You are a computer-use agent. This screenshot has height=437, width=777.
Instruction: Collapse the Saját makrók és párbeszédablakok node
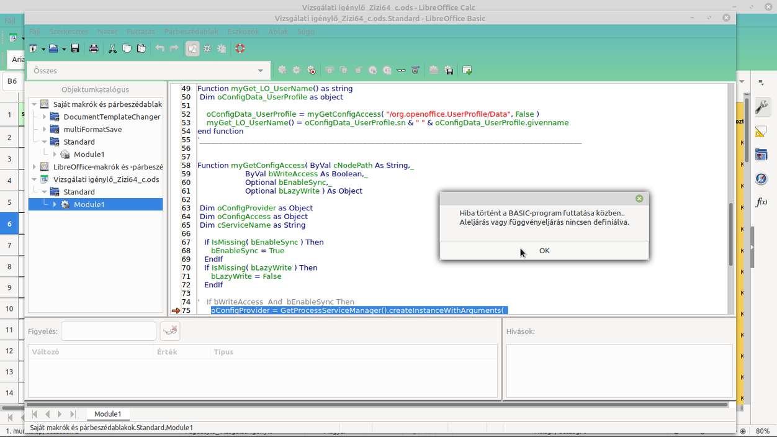[34, 104]
